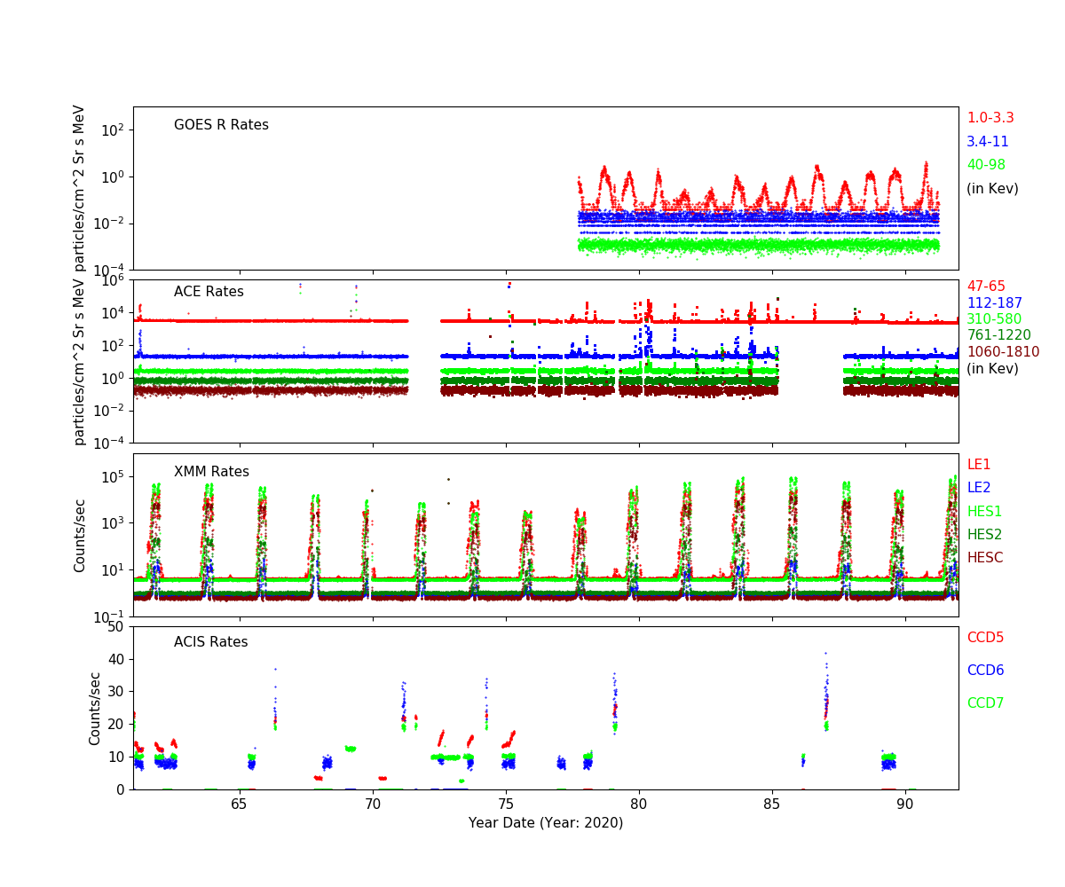Select the red 47-65 ACE legend entry
Screen dimensions: 1065x887
coord(986,287)
